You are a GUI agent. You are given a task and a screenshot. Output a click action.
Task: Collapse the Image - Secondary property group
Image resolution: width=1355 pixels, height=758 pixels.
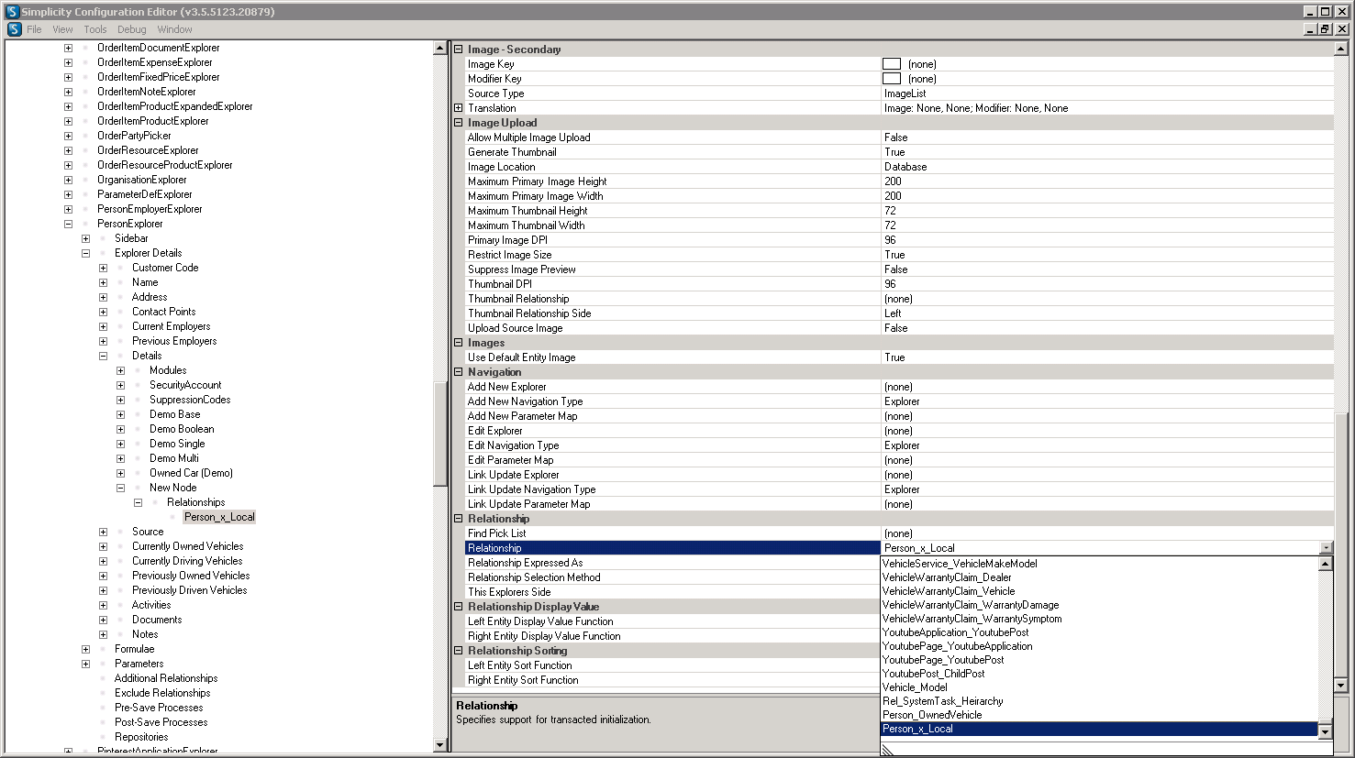click(459, 49)
